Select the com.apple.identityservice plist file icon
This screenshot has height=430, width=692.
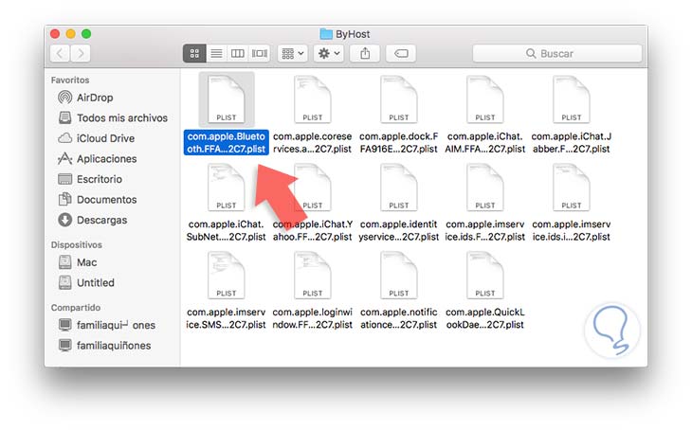[398, 187]
